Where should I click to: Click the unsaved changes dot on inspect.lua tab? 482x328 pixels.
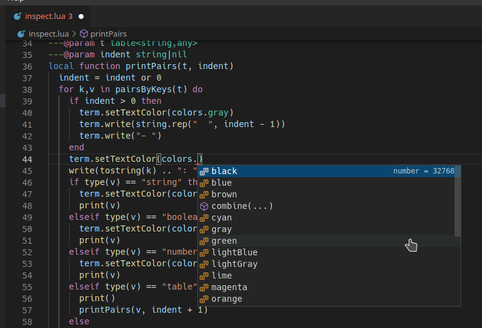81,16
